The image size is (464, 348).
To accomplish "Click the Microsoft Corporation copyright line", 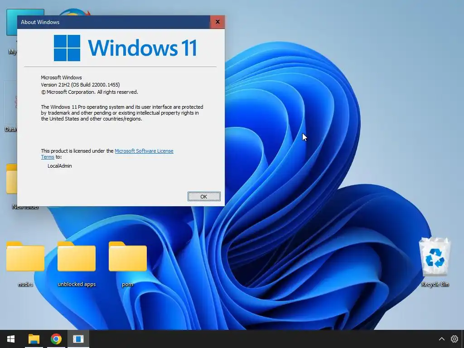I will click(89, 92).
